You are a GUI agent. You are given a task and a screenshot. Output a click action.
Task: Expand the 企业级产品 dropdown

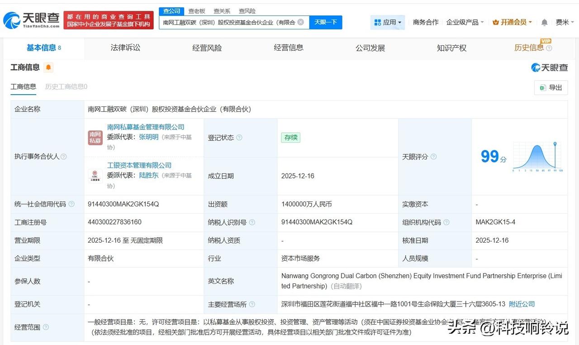click(x=465, y=22)
